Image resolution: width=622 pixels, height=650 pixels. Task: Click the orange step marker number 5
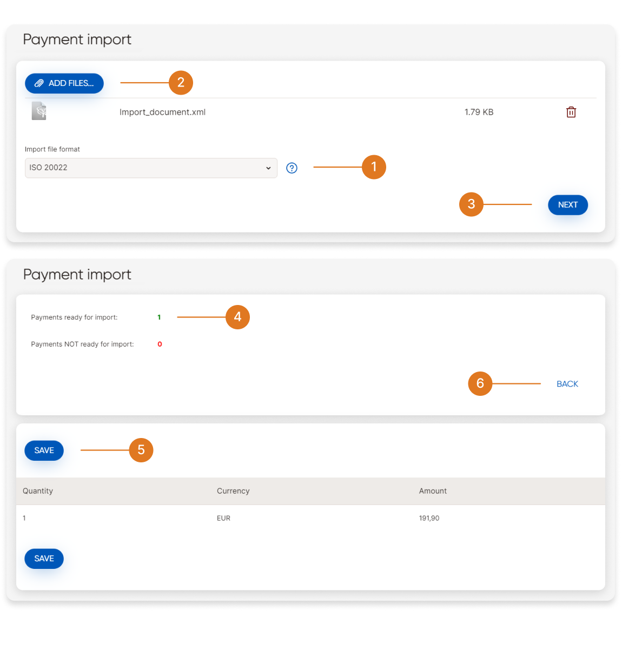click(x=141, y=450)
